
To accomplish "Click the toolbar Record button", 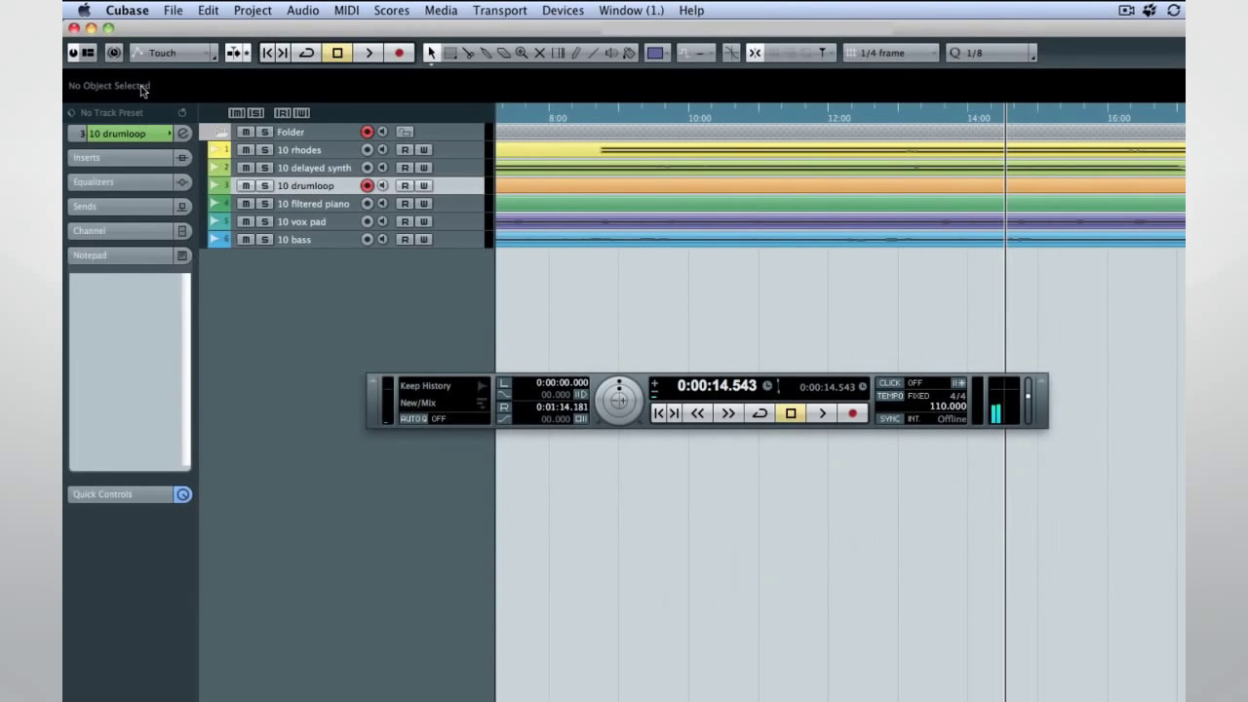I will pos(399,53).
